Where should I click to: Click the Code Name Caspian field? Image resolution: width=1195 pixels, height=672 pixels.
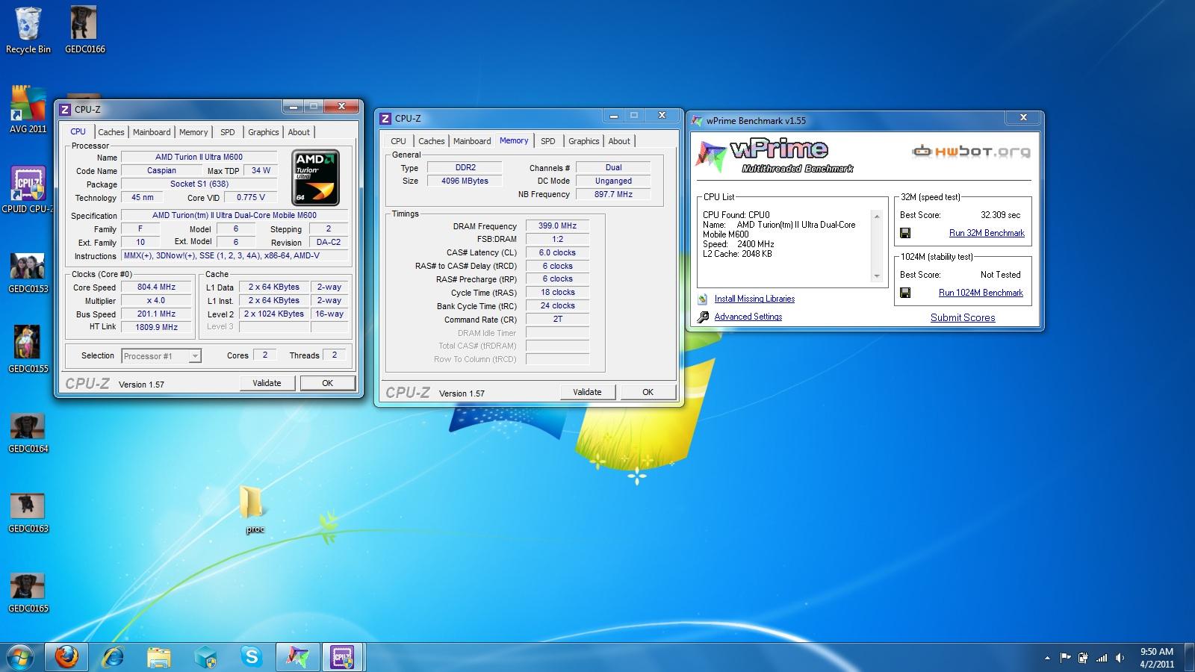[161, 171]
